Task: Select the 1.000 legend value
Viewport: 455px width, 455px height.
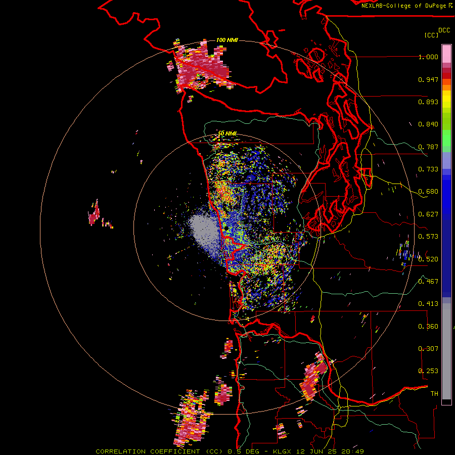Action: [x=428, y=57]
